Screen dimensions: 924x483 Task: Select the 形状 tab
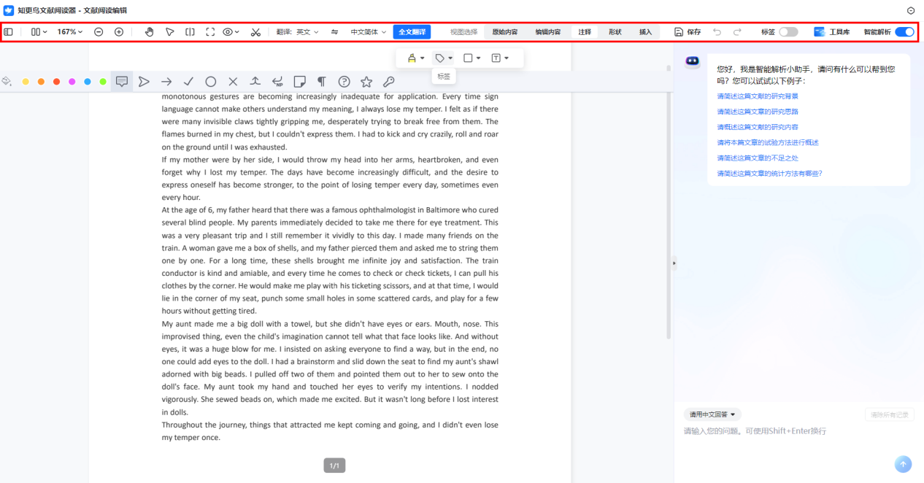click(x=615, y=32)
